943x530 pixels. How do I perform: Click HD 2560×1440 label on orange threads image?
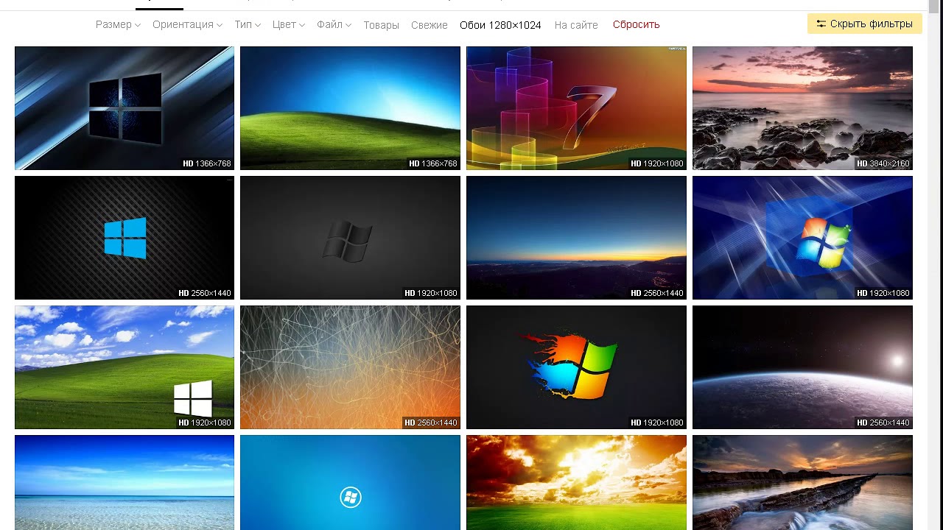tap(431, 423)
